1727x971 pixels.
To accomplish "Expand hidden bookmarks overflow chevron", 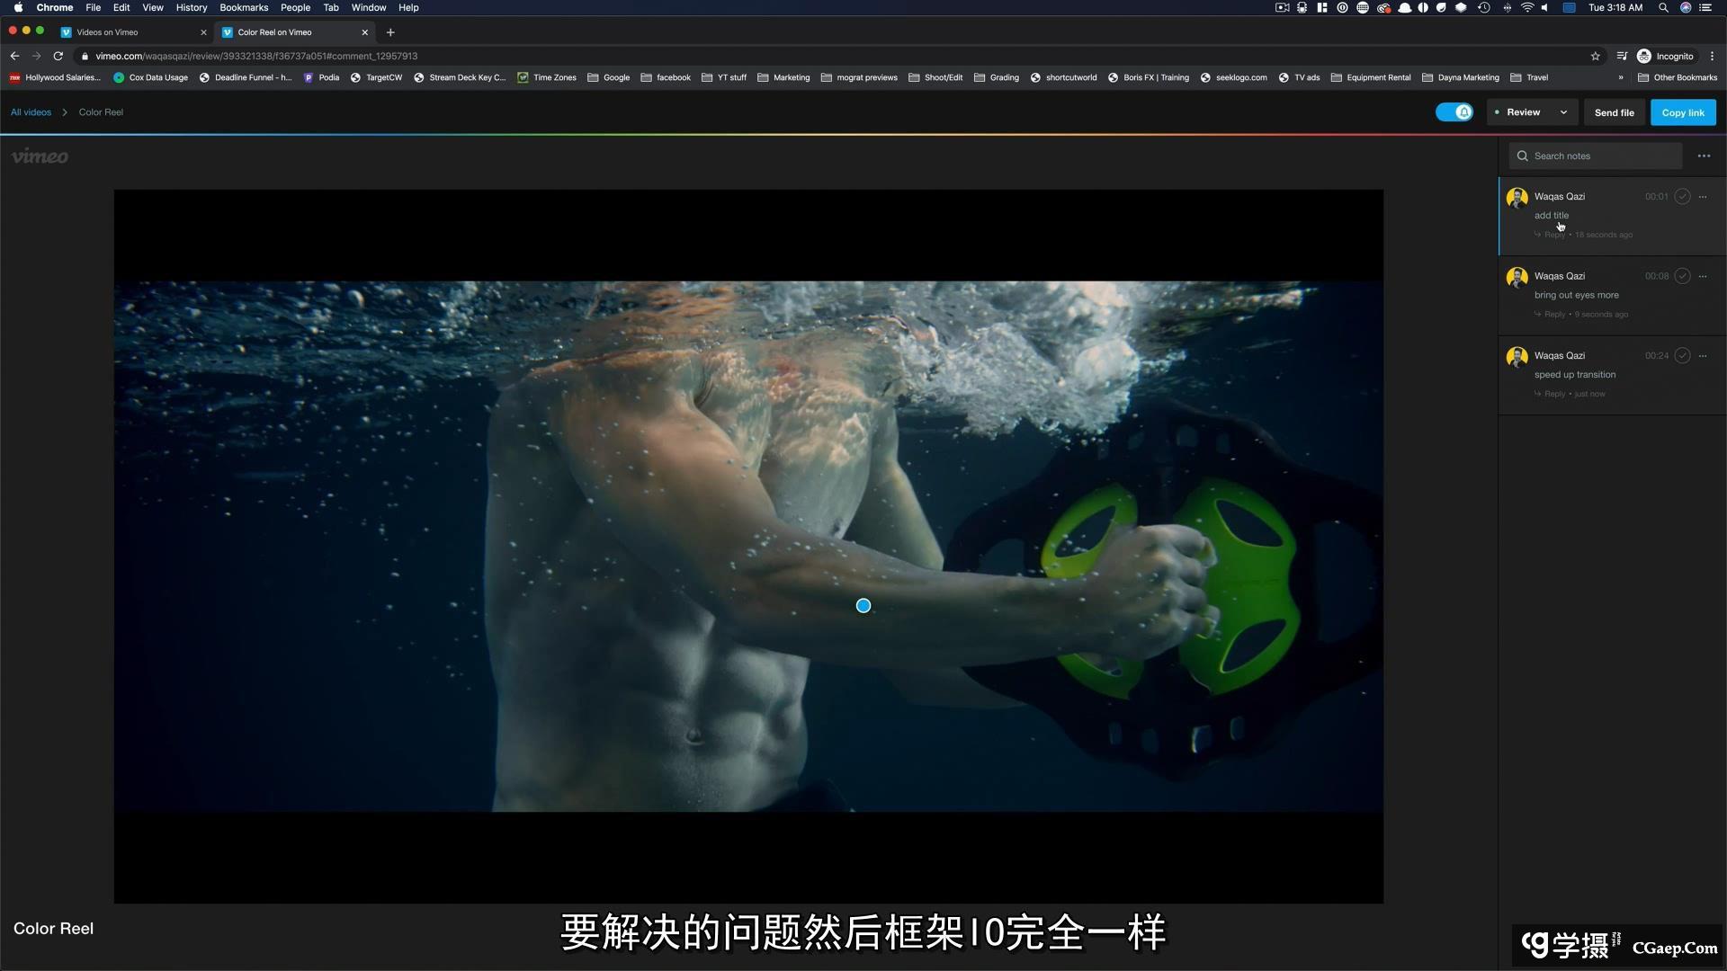I will pos(1621,77).
